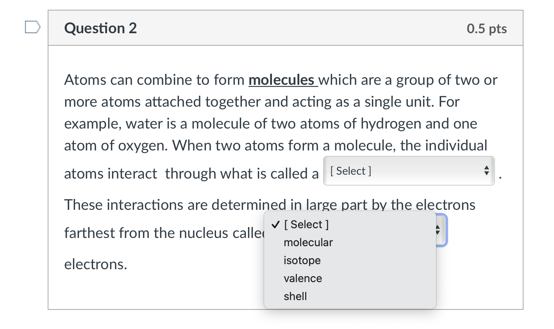Click the up/down stepper icon on first Select box
The height and width of the screenshot is (329, 554).
coord(486,171)
